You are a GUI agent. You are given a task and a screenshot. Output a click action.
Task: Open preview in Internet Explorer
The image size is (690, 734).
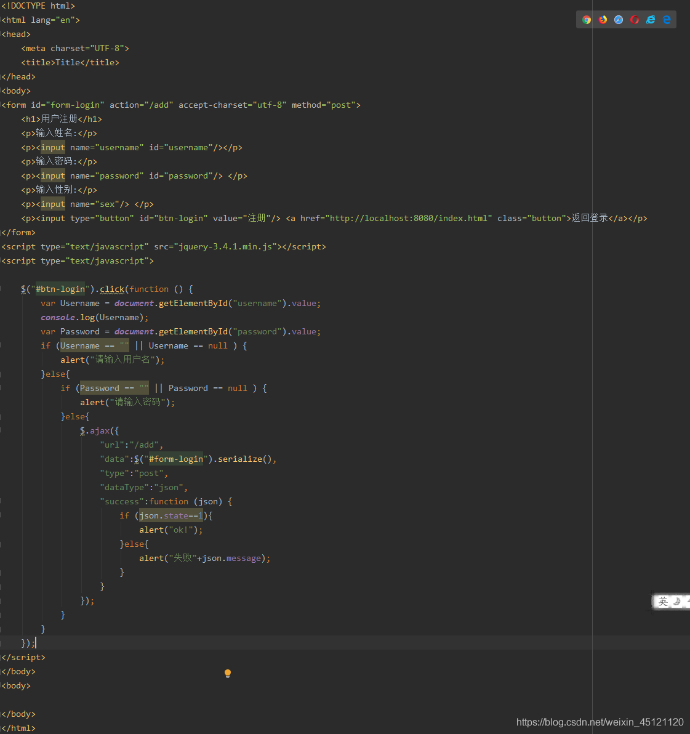650,20
